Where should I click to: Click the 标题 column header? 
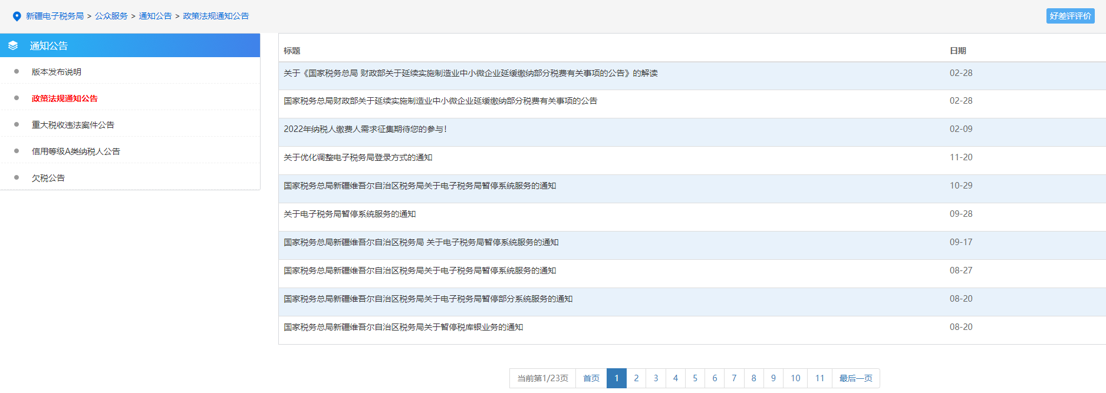pyautogui.click(x=292, y=51)
